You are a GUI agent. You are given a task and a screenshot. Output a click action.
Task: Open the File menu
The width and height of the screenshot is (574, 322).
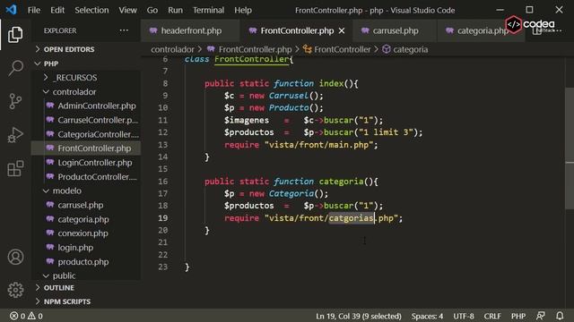[x=34, y=10]
